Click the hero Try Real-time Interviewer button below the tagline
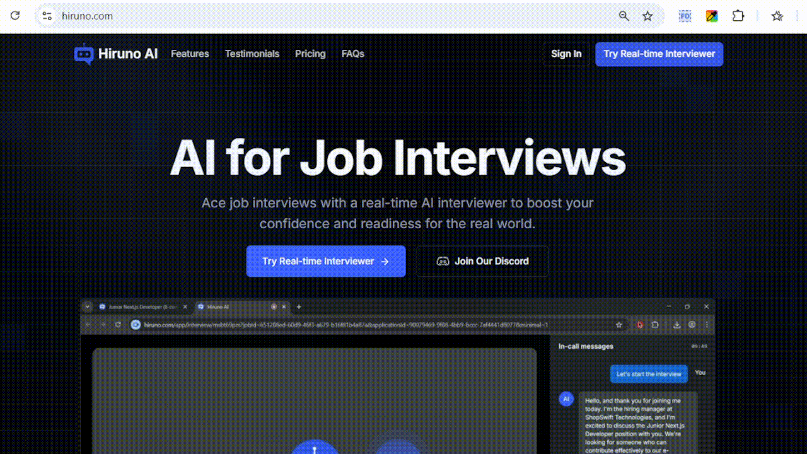 (326, 261)
